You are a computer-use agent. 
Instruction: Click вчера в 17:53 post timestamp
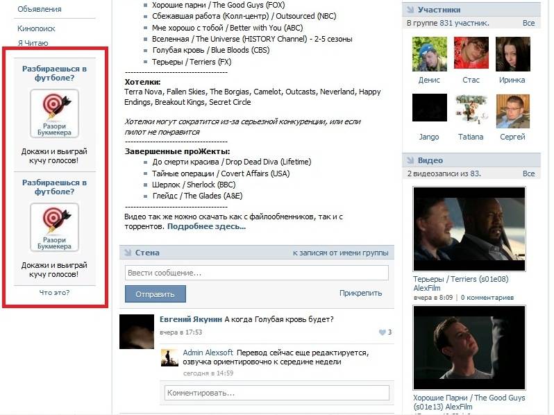181,332
